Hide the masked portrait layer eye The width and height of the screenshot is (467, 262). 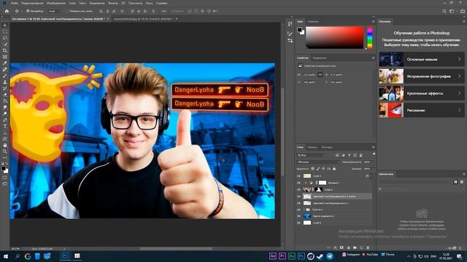click(x=298, y=189)
